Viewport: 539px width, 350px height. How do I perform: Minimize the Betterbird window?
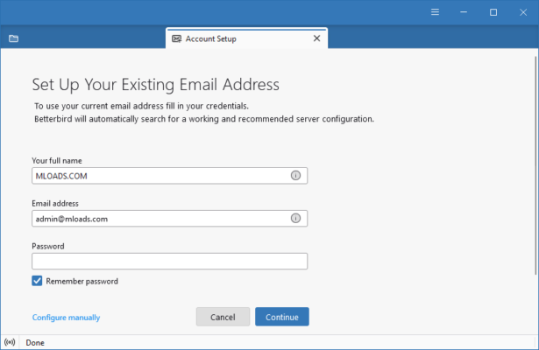(x=465, y=12)
